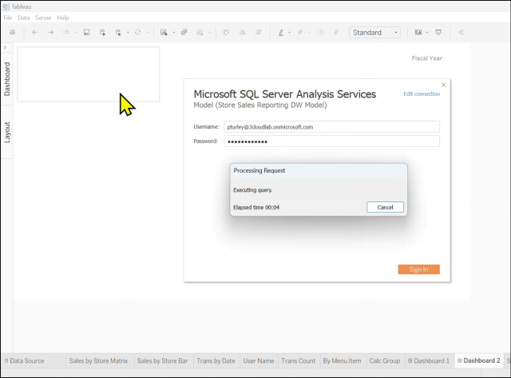Open the Highlight dropdown arrow
This screenshot has width=511, height=378.
[x=289, y=32]
